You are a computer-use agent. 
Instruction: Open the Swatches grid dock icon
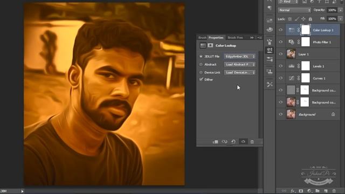270,20
